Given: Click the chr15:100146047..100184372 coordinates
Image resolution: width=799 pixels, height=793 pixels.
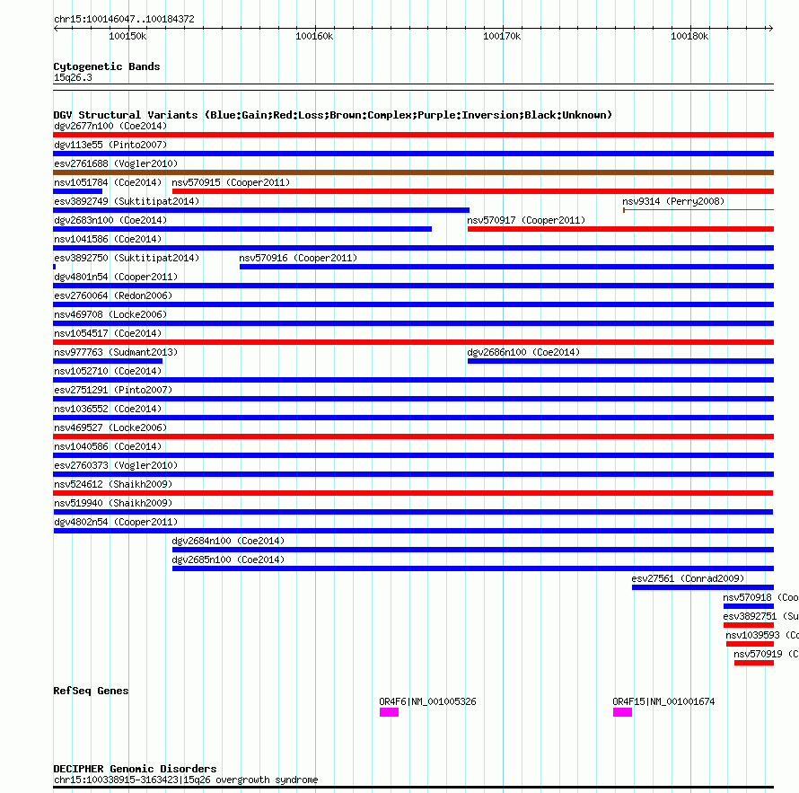Looking at the screenshot, I should 124,19.
